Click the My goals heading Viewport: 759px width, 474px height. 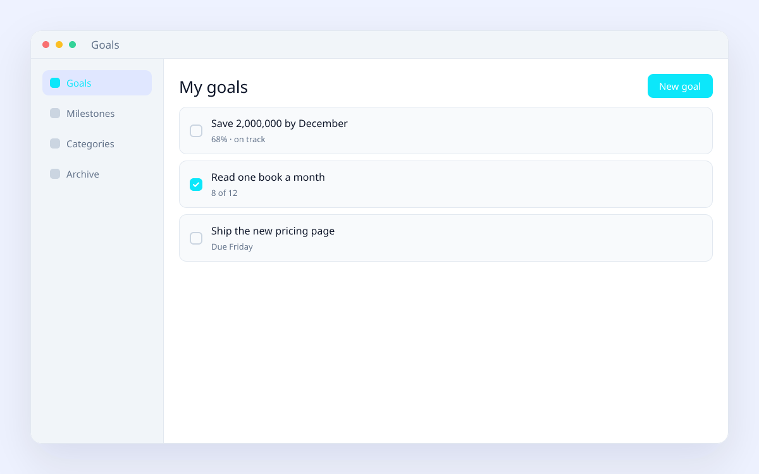point(213,87)
